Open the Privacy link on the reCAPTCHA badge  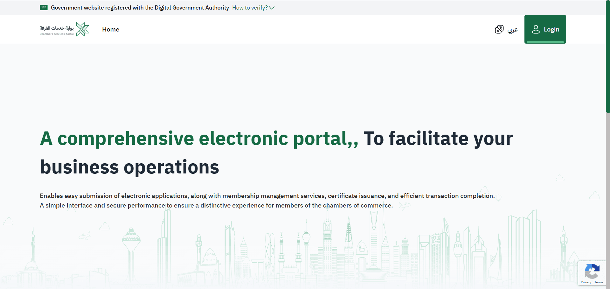(x=586, y=282)
